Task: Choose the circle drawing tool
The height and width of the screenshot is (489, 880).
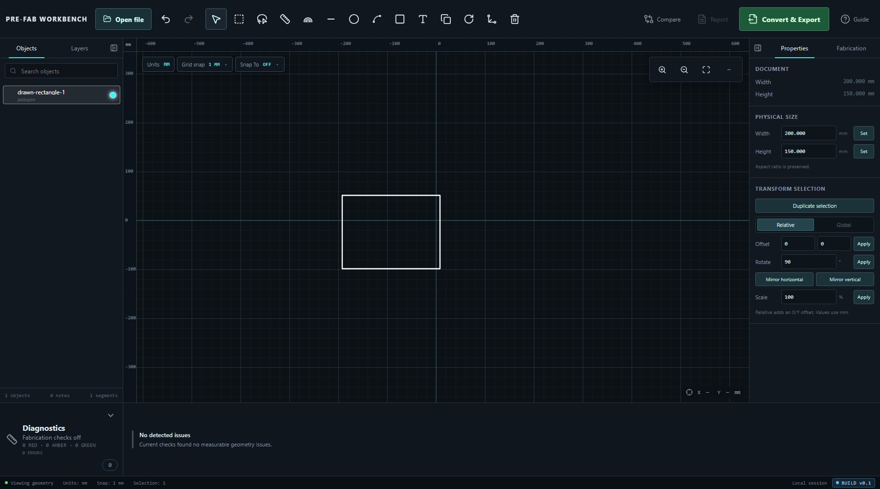Action: click(354, 20)
